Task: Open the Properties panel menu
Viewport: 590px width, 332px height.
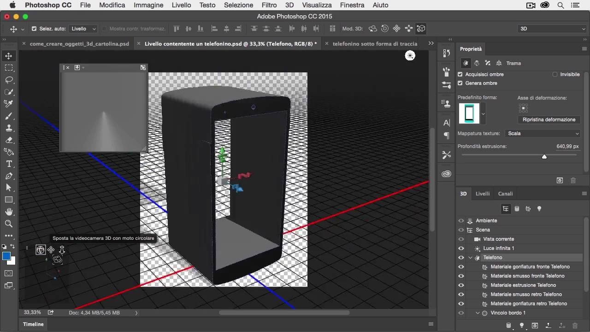Action: point(584,49)
